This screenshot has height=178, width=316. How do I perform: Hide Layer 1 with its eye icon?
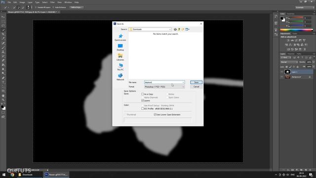click(x=282, y=72)
